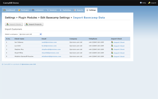158x99 pixels.
Task: Open the Dashboard tab
Action: (x=9, y=10)
